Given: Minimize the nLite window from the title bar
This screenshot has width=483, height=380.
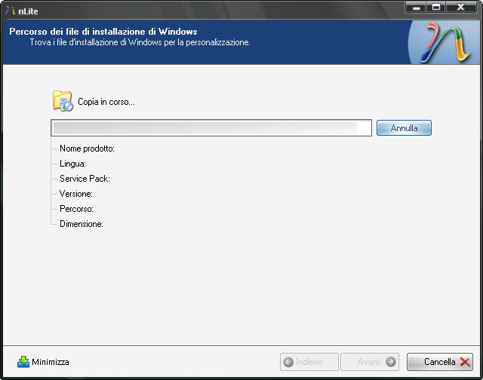Looking at the screenshot, I should pyautogui.click(x=416, y=7).
